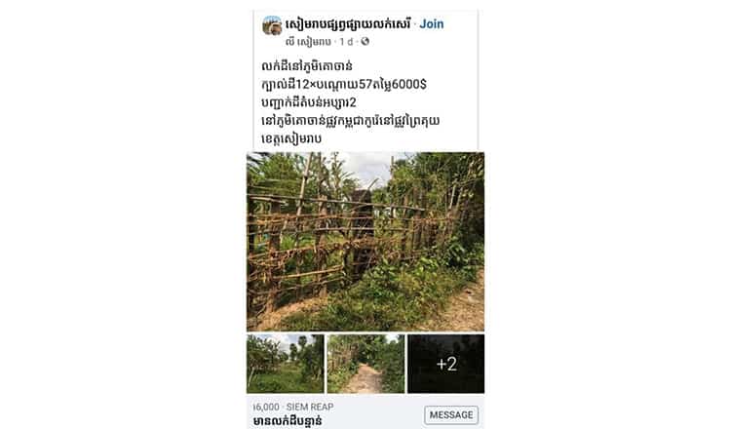The width and height of the screenshot is (731, 429).
Task: Click the 12× land dimension text
Action: point(306,85)
